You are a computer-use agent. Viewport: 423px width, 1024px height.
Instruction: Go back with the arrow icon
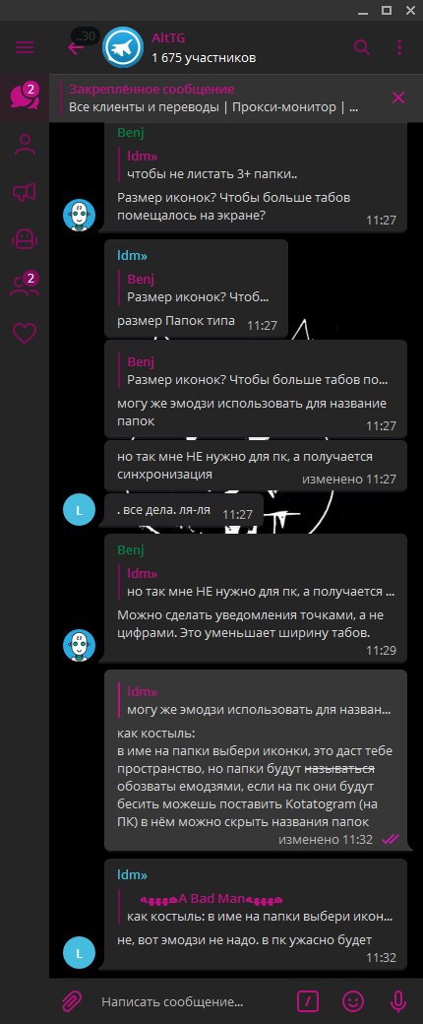[x=76, y=47]
